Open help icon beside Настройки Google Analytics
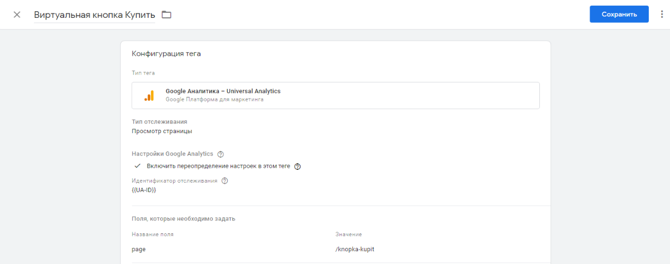The width and height of the screenshot is (670, 264). pyautogui.click(x=221, y=154)
